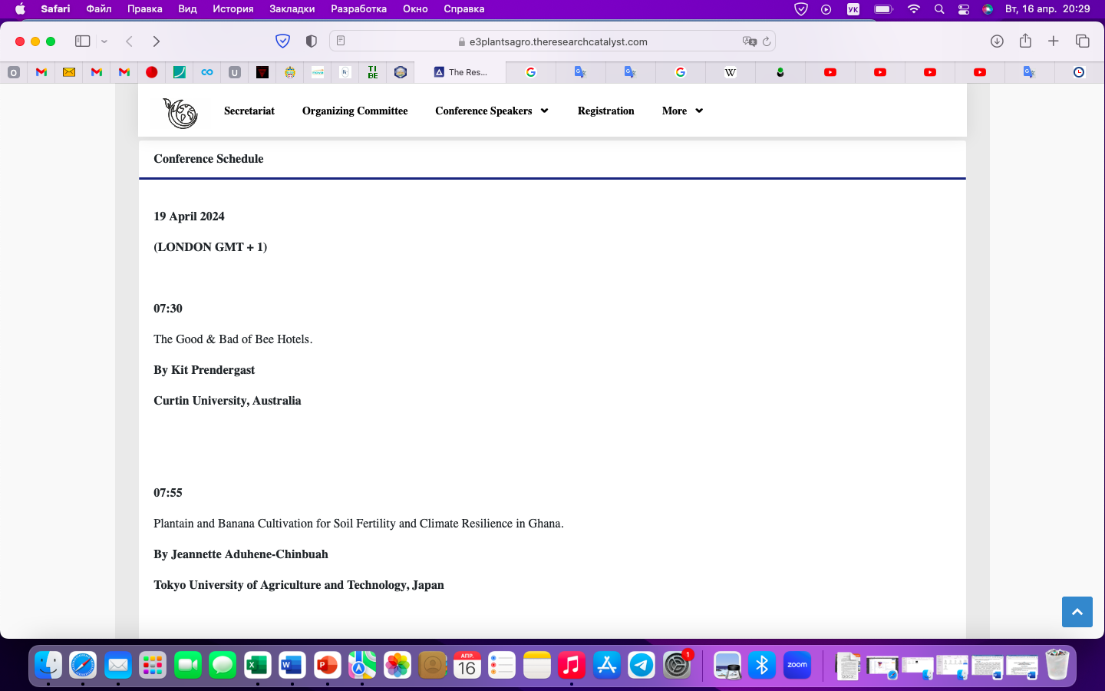
Task: Open a new tab with plus button
Action: point(1054,41)
